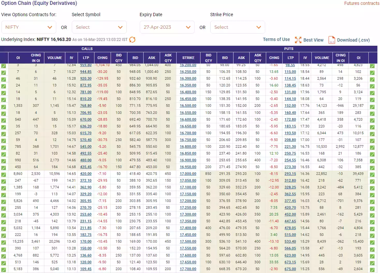
Task: Click calls LTP 170.00 at strike 17,500
Action: pos(86,241)
